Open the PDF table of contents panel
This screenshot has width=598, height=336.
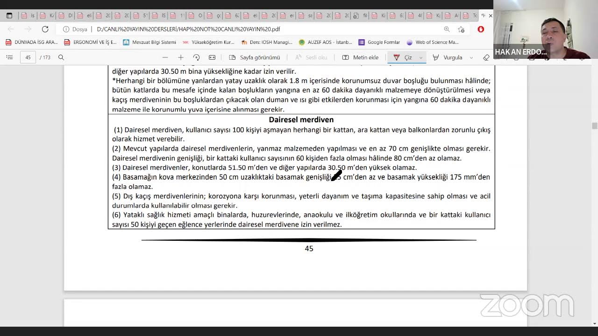click(9, 57)
